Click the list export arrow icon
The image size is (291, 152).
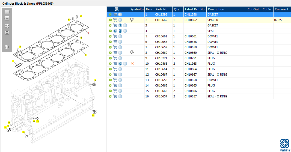tap(7, 47)
